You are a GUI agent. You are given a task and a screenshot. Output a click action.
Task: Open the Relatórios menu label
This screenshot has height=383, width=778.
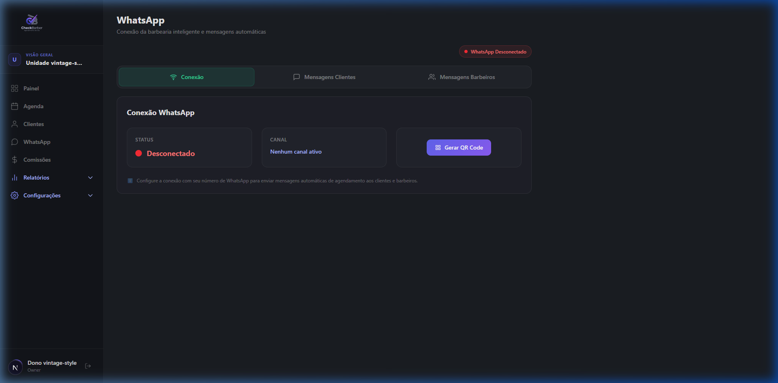(36, 178)
